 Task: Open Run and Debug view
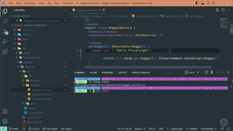(5, 41)
